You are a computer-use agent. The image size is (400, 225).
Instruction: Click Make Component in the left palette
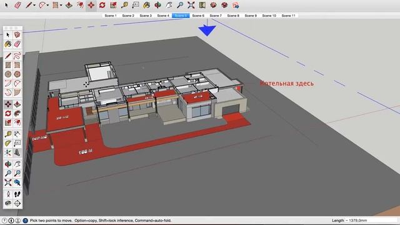(17, 35)
